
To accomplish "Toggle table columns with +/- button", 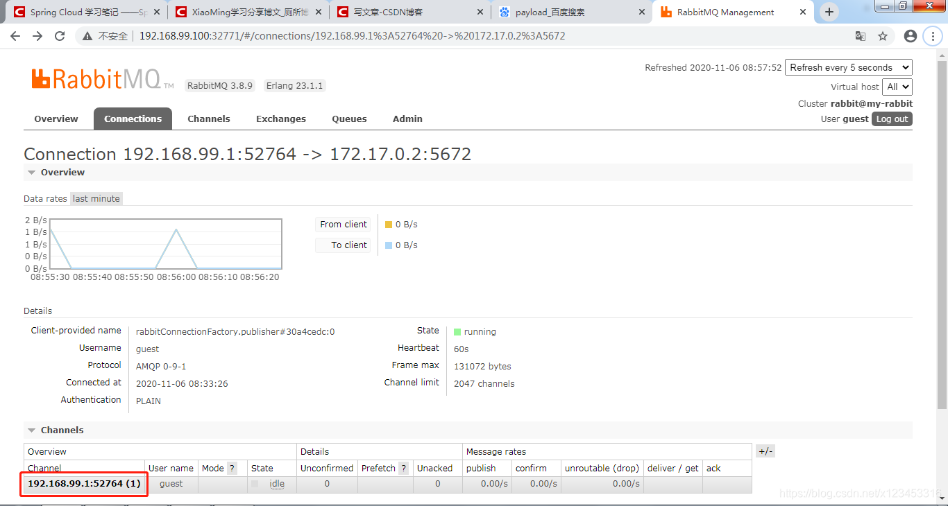I will pyautogui.click(x=765, y=451).
